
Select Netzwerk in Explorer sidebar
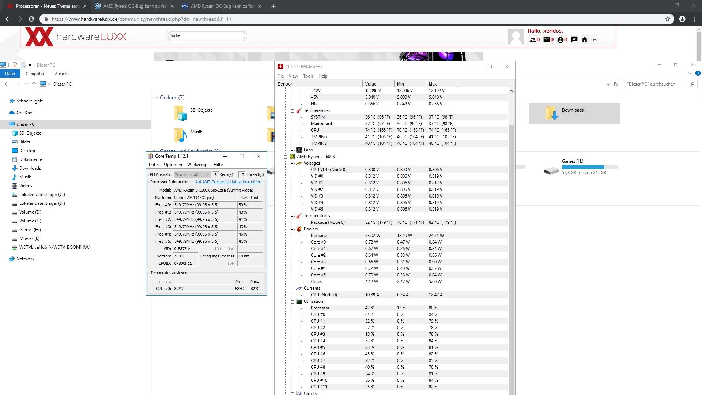25,259
